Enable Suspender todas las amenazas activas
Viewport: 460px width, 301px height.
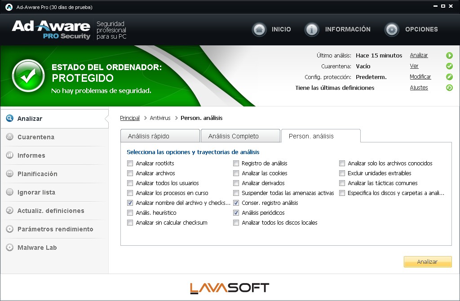coord(236,193)
